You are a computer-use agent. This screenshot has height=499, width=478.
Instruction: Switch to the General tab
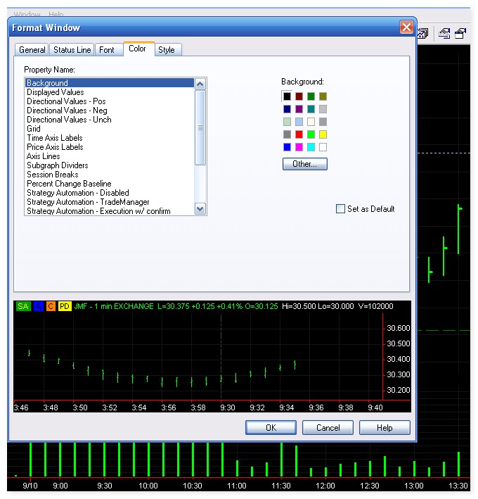coord(32,50)
